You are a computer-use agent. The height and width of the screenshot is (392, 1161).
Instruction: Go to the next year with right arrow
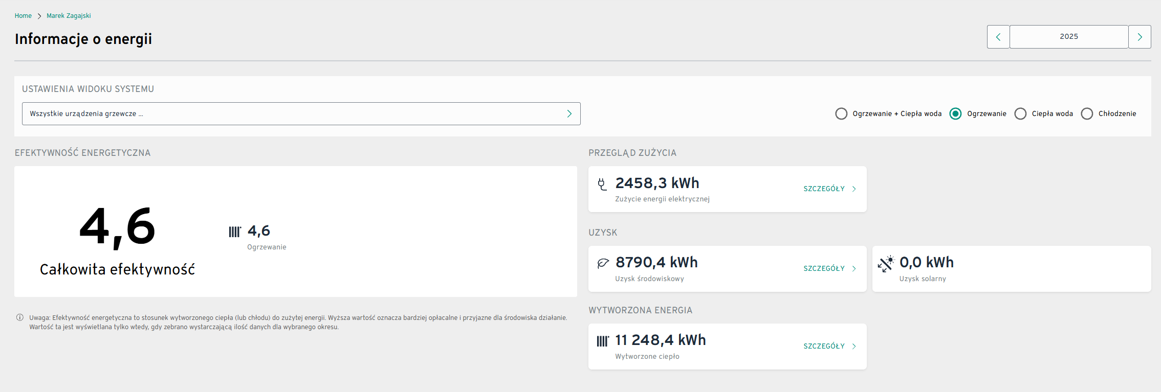point(1140,37)
